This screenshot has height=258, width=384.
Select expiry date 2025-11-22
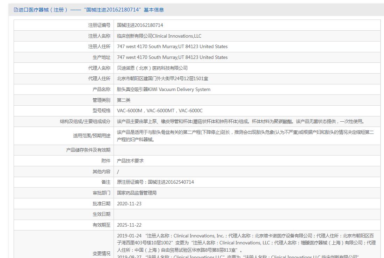129,225
